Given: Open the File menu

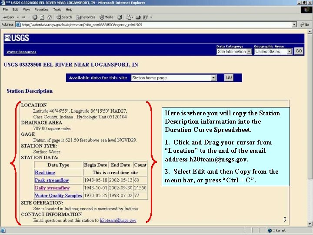Looking at the screenshot, I should point(5,10).
